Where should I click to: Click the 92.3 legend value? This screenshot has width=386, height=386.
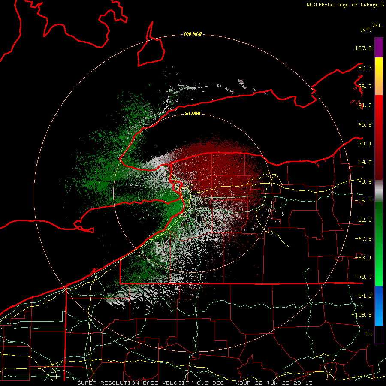(365, 67)
